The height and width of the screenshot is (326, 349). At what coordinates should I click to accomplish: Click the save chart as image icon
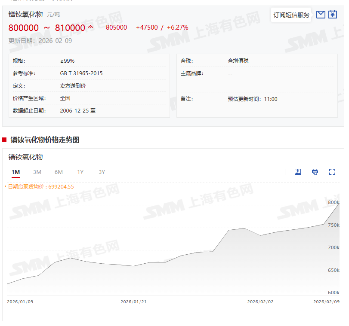point(298,172)
